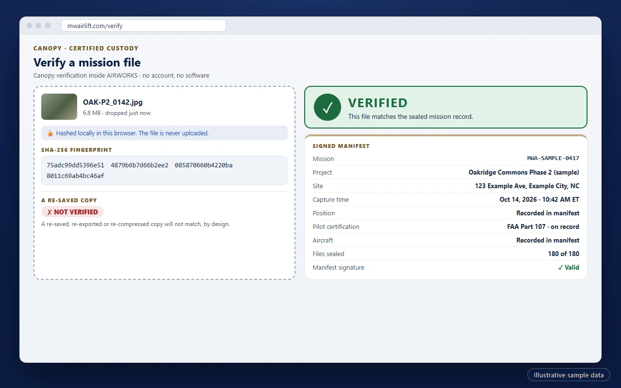
Task: Click the Capture time row label
Action: (x=331, y=199)
